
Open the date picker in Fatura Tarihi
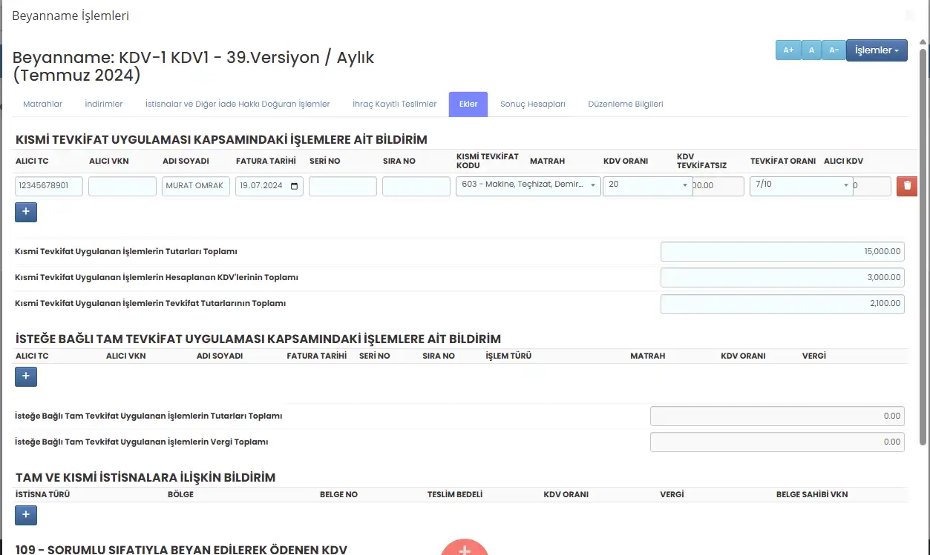tap(295, 186)
